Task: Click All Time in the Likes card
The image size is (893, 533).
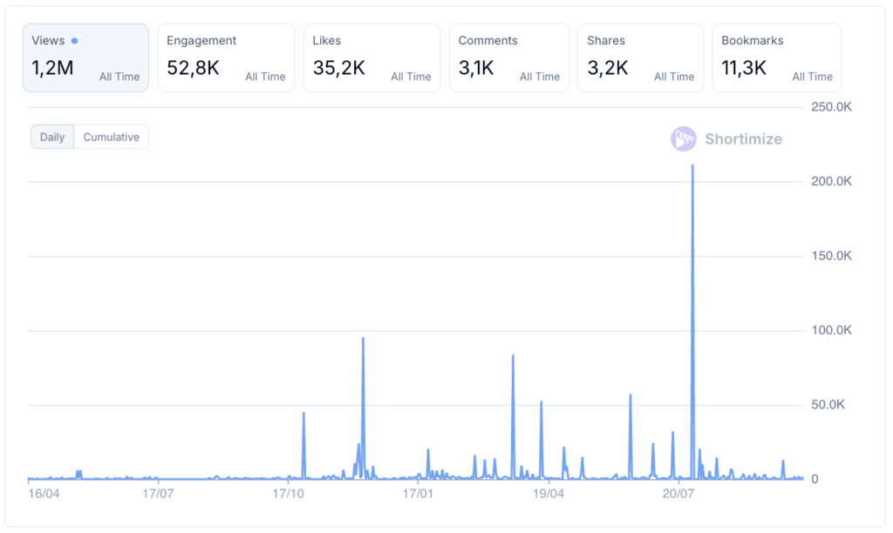Action: pos(411,77)
